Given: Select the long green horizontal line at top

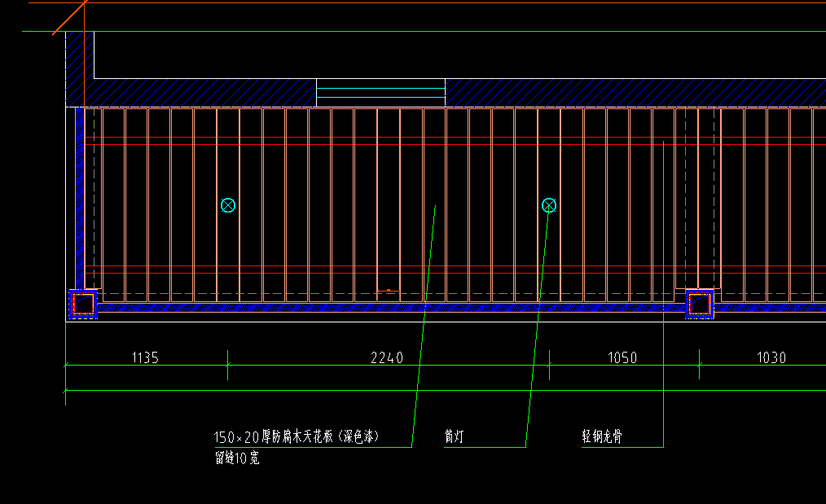Looking at the screenshot, I should point(407,32).
